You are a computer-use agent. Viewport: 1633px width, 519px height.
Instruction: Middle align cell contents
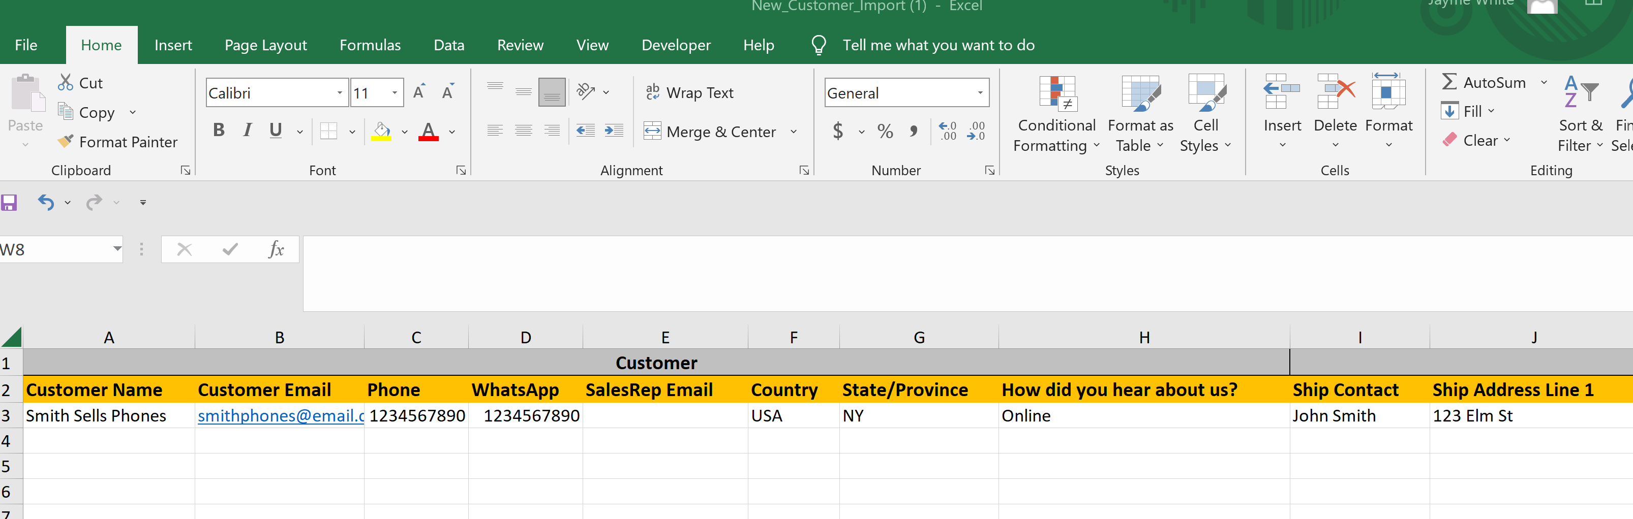click(x=524, y=92)
